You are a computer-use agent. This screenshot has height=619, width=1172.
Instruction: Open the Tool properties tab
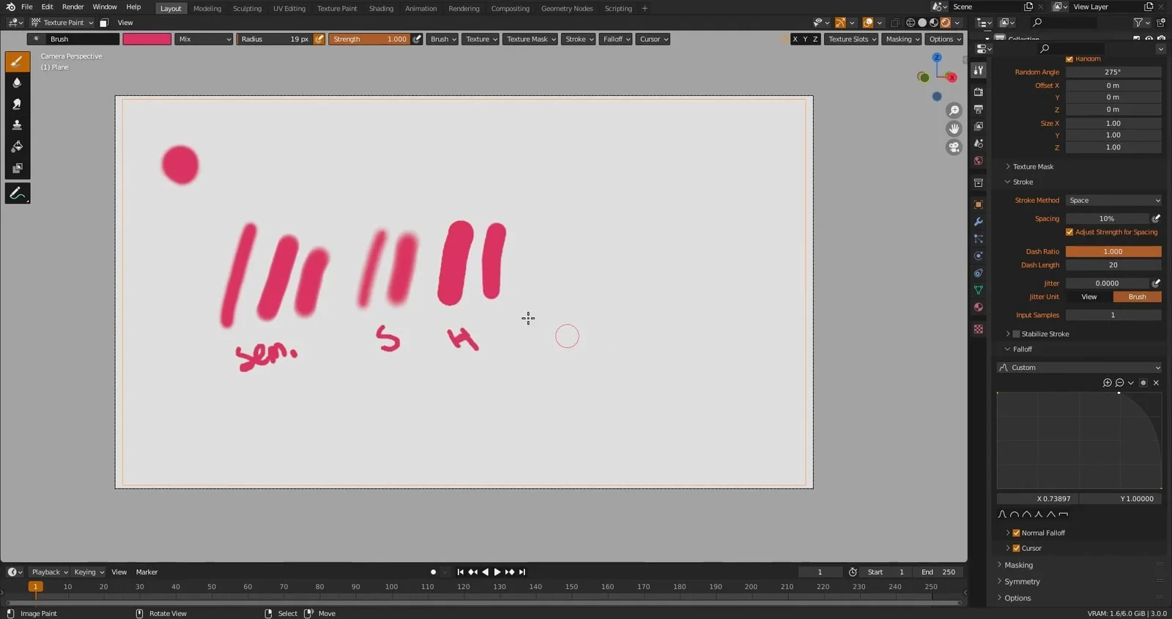point(979,70)
